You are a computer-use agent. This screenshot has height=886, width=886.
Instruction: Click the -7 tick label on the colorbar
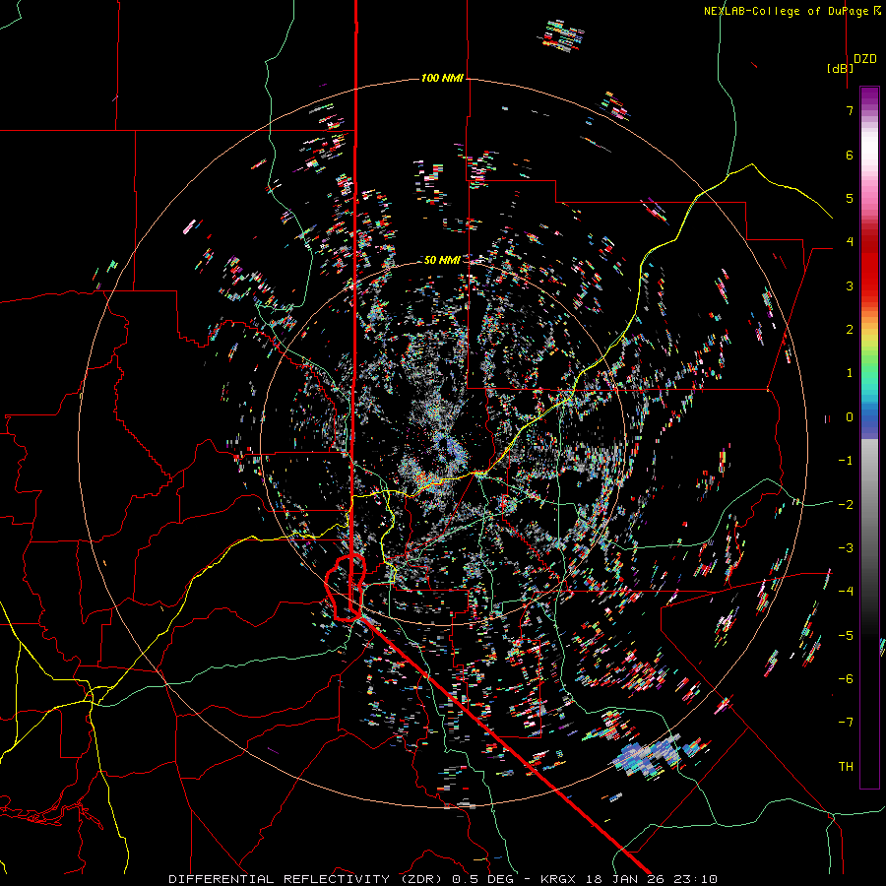pyautogui.click(x=846, y=723)
